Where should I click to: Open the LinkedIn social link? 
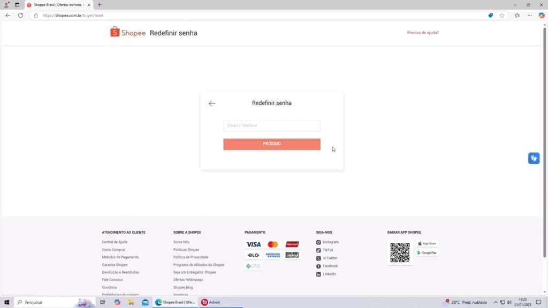click(x=326, y=274)
